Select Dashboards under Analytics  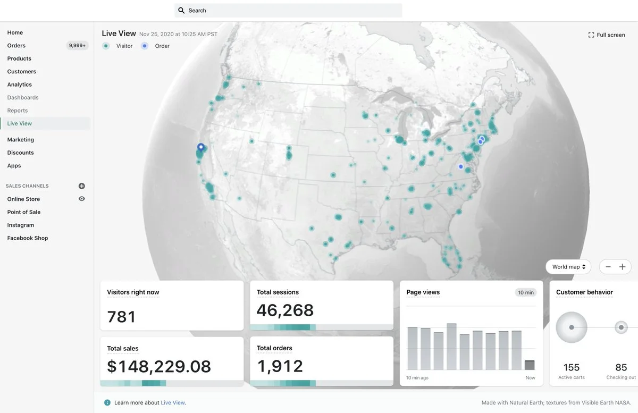click(23, 98)
